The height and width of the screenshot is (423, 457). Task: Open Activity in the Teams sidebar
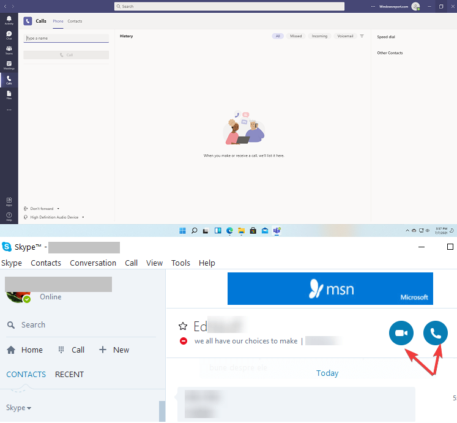(9, 20)
